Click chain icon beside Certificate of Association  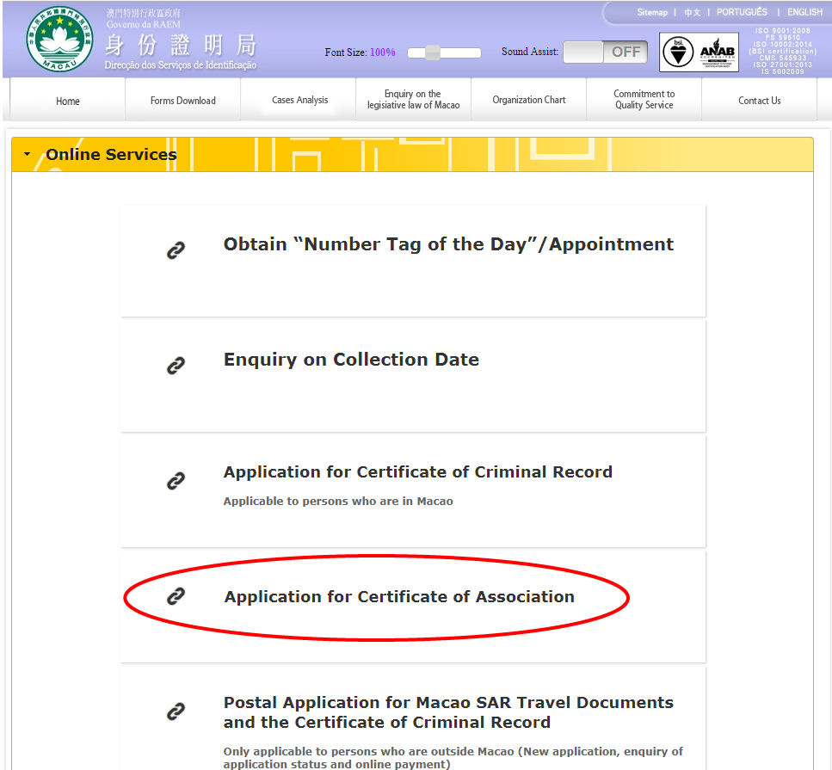(176, 596)
